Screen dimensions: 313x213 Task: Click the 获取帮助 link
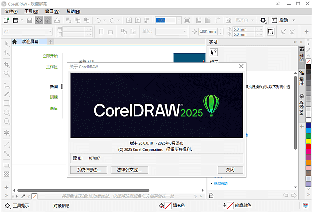click(221, 183)
